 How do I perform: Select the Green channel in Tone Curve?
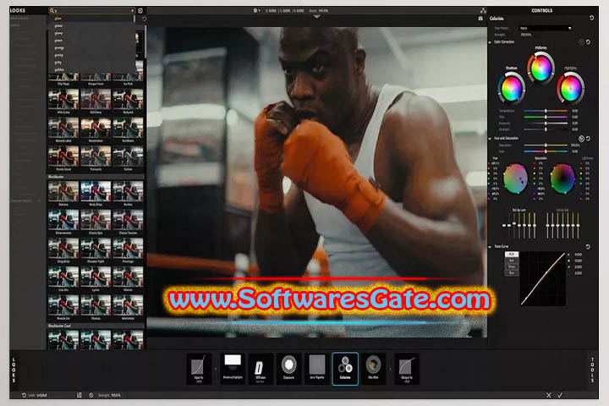512,266
